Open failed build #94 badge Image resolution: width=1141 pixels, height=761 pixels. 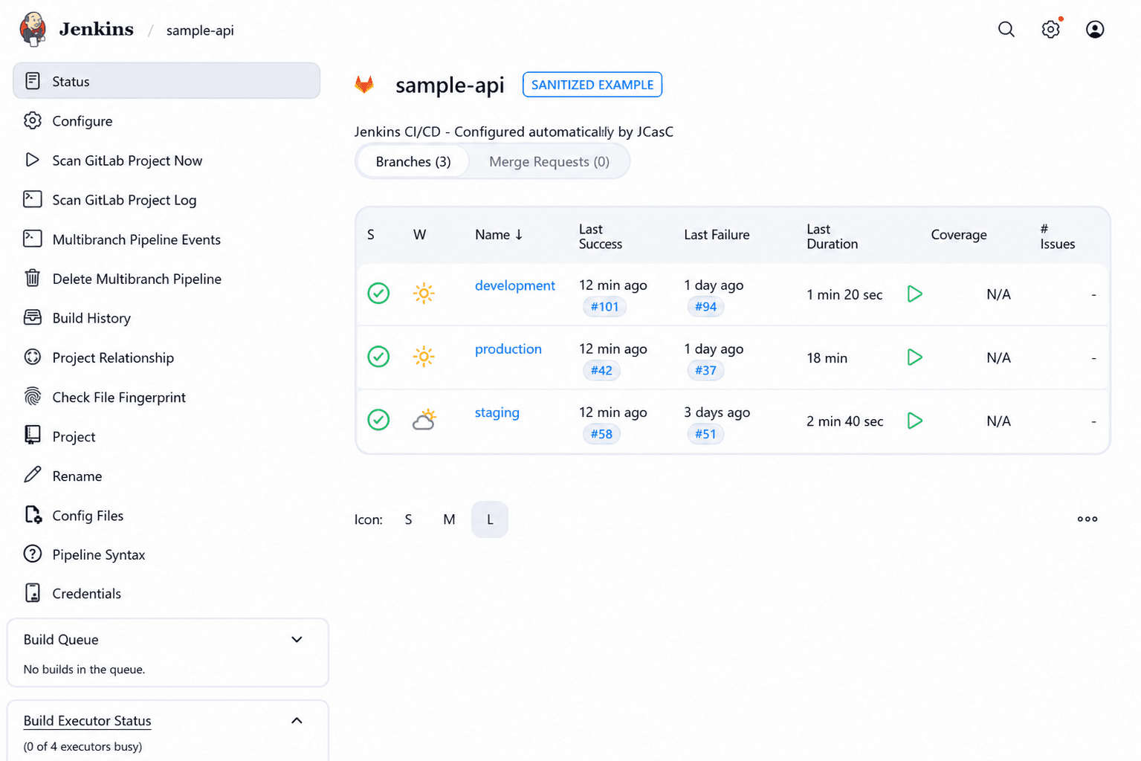click(x=705, y=306)
